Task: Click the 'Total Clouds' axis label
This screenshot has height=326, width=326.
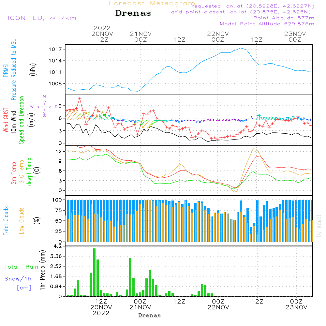Action: 6,221
